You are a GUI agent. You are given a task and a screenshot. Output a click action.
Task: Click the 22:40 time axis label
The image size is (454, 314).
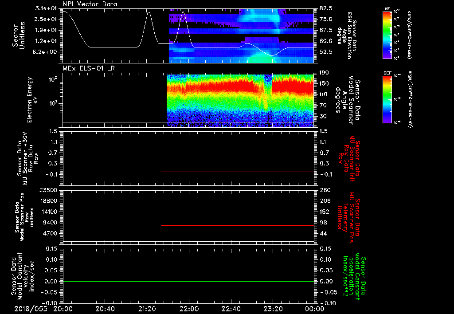click(231, 309)
